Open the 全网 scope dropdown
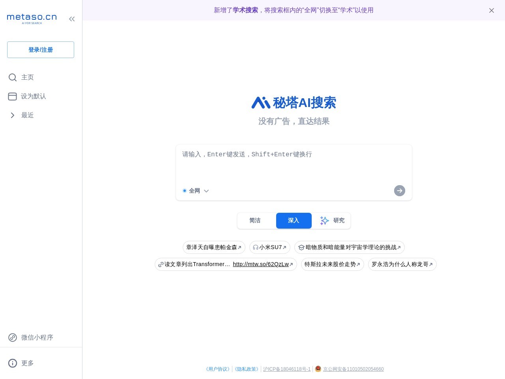This screenshot has width=505, height=379. click(196, 191)
